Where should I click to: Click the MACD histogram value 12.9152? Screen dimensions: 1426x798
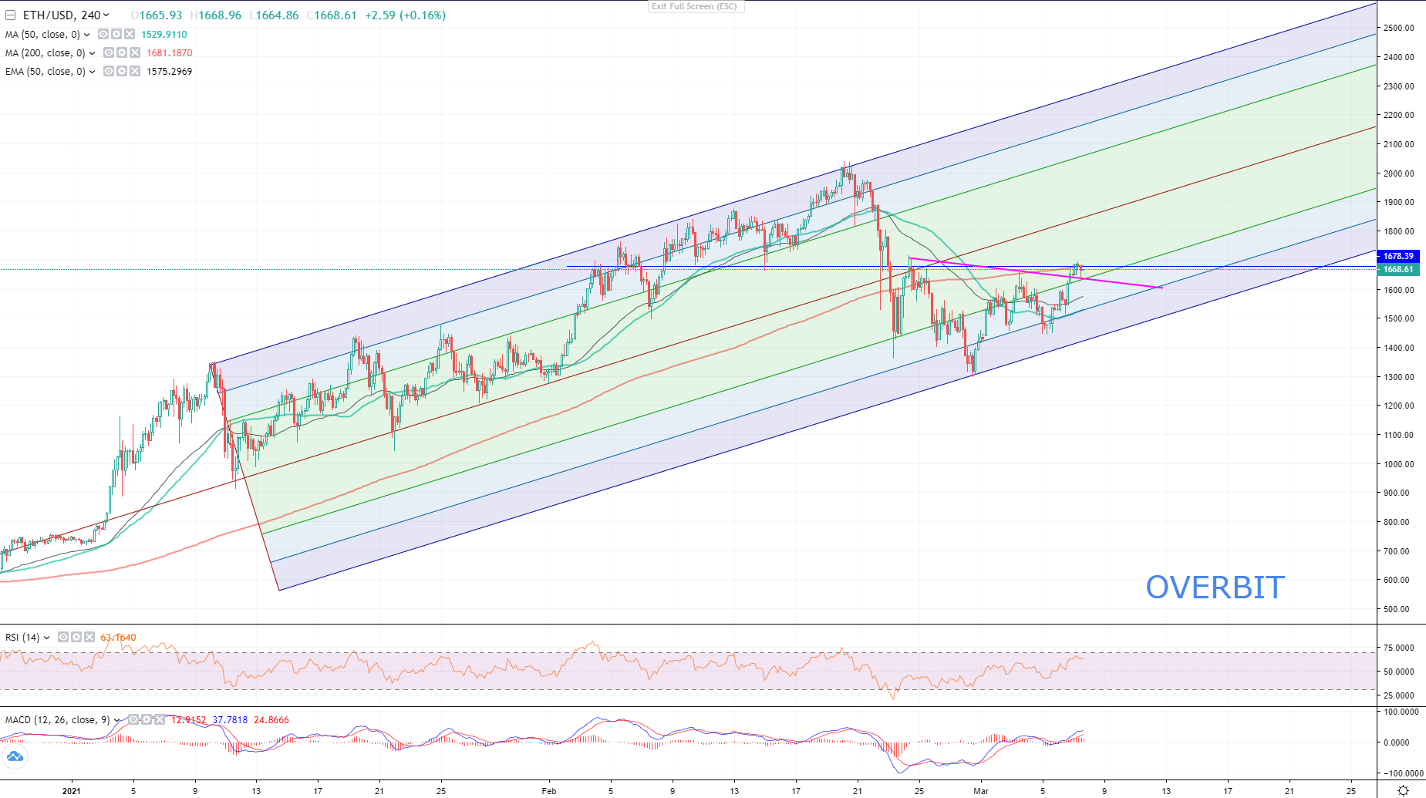[189, 720]
